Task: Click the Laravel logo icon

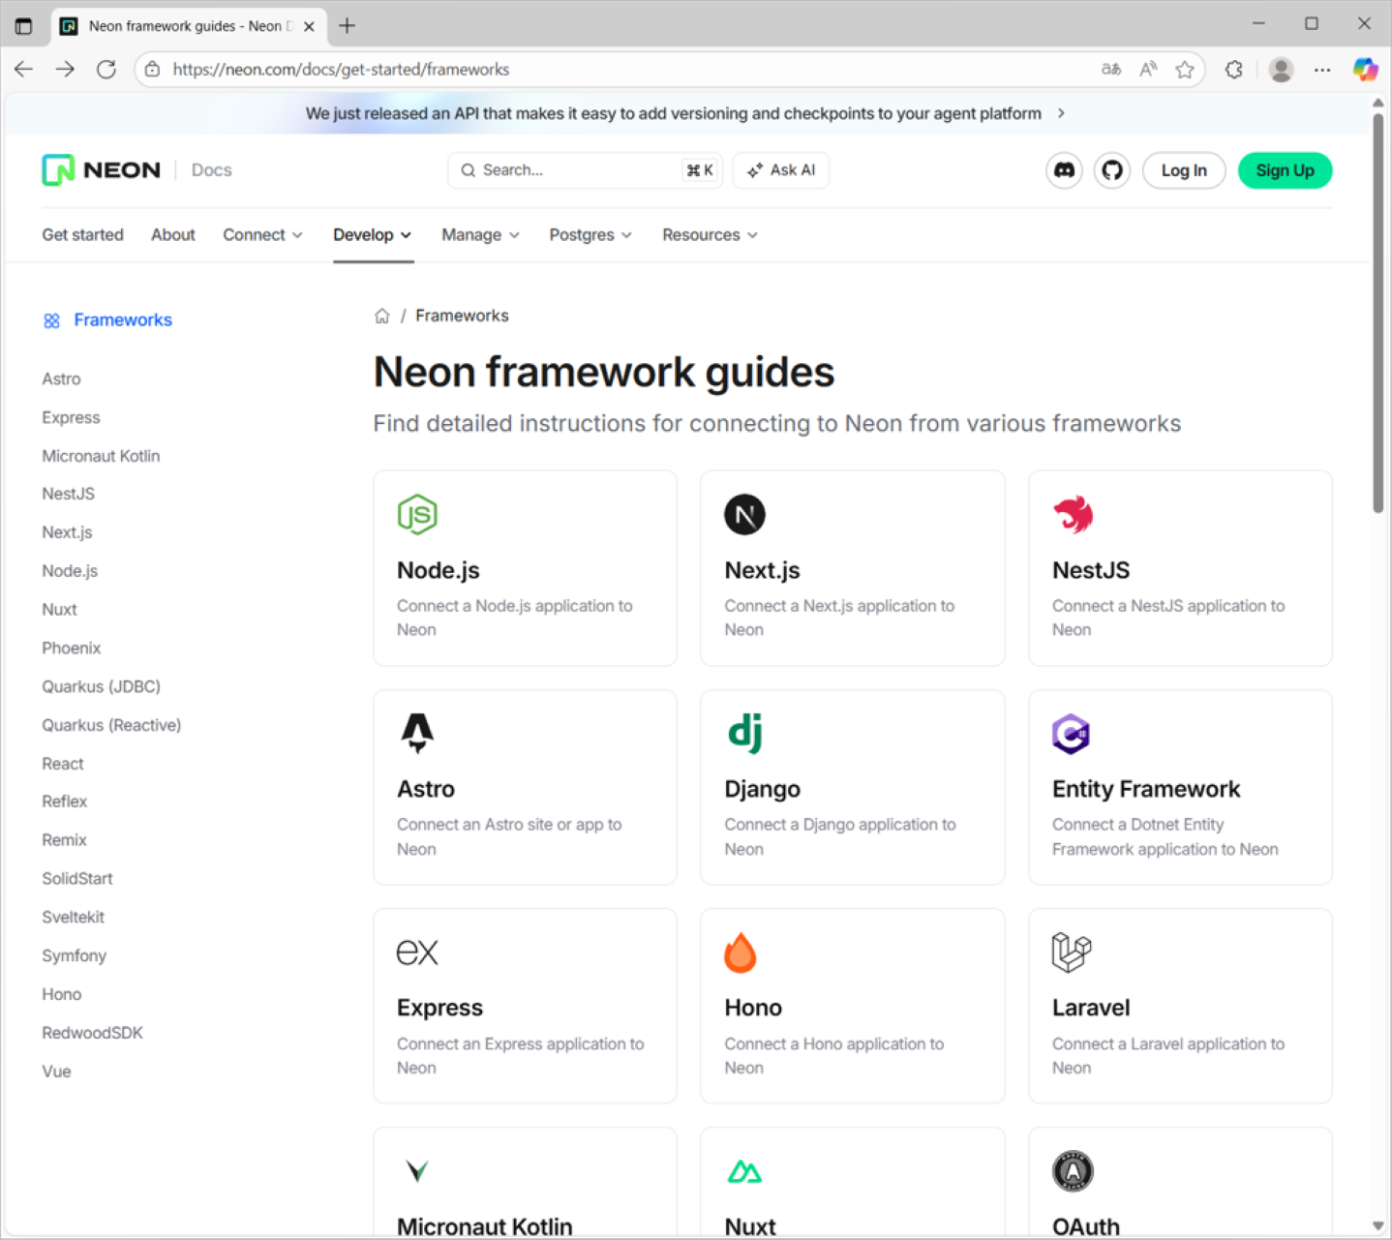Action: coord(1071,953)
